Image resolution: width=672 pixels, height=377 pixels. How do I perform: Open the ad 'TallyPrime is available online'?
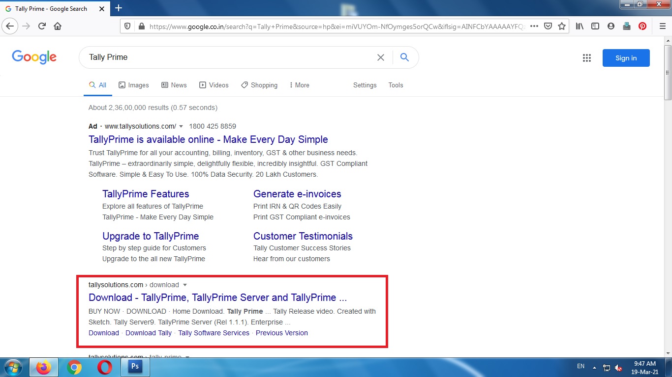(x=208, y=139)
